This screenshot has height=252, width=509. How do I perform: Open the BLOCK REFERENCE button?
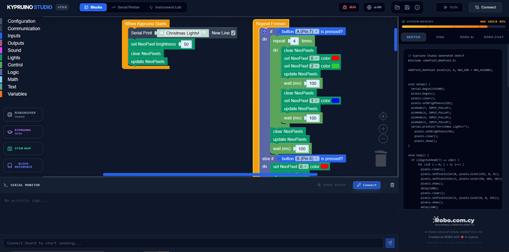(x=23, y=165)
